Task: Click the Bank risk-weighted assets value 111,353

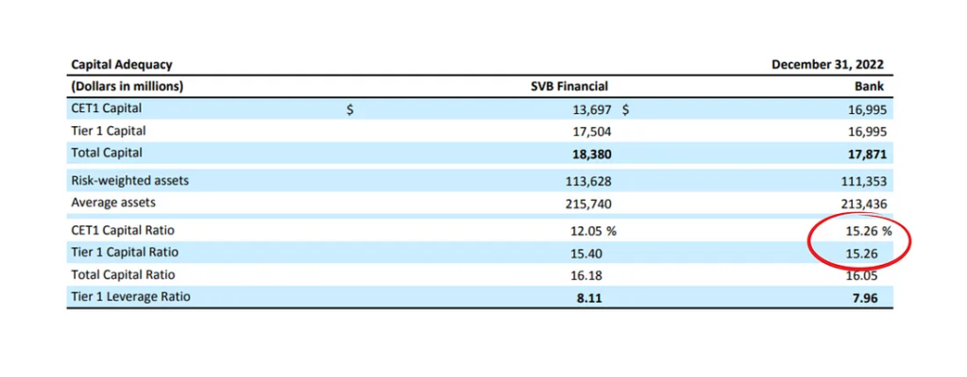Action: (865, 182)
